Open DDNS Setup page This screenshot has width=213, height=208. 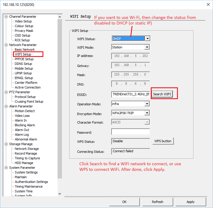coord(23,64)
